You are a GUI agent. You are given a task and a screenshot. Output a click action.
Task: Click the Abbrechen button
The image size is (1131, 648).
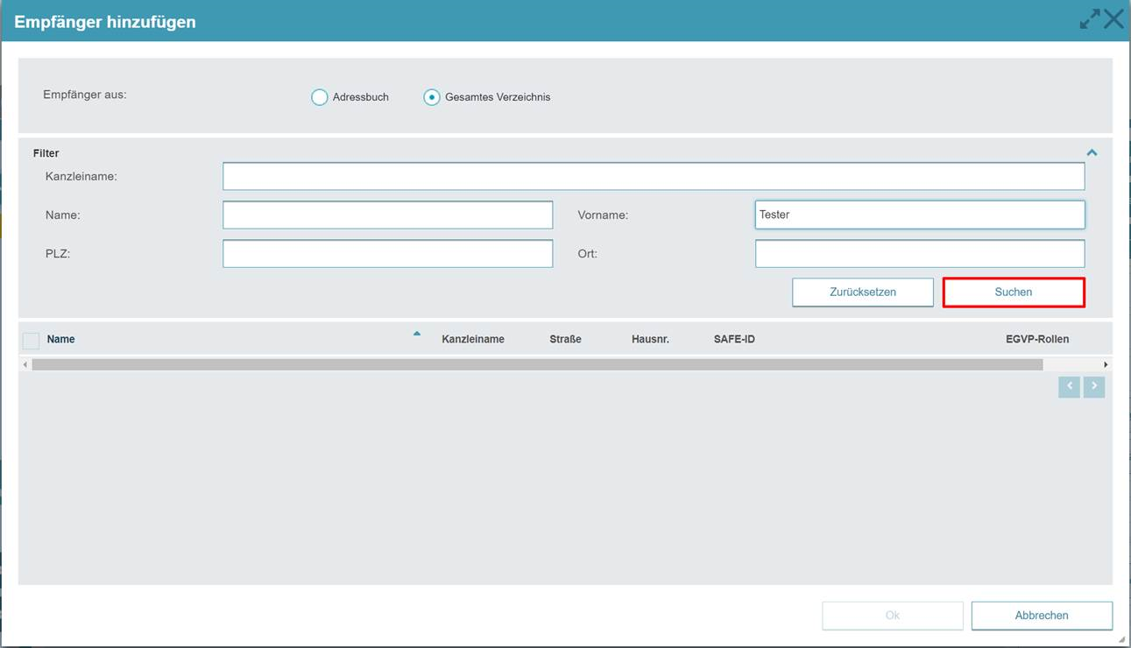coord(1042,616)
